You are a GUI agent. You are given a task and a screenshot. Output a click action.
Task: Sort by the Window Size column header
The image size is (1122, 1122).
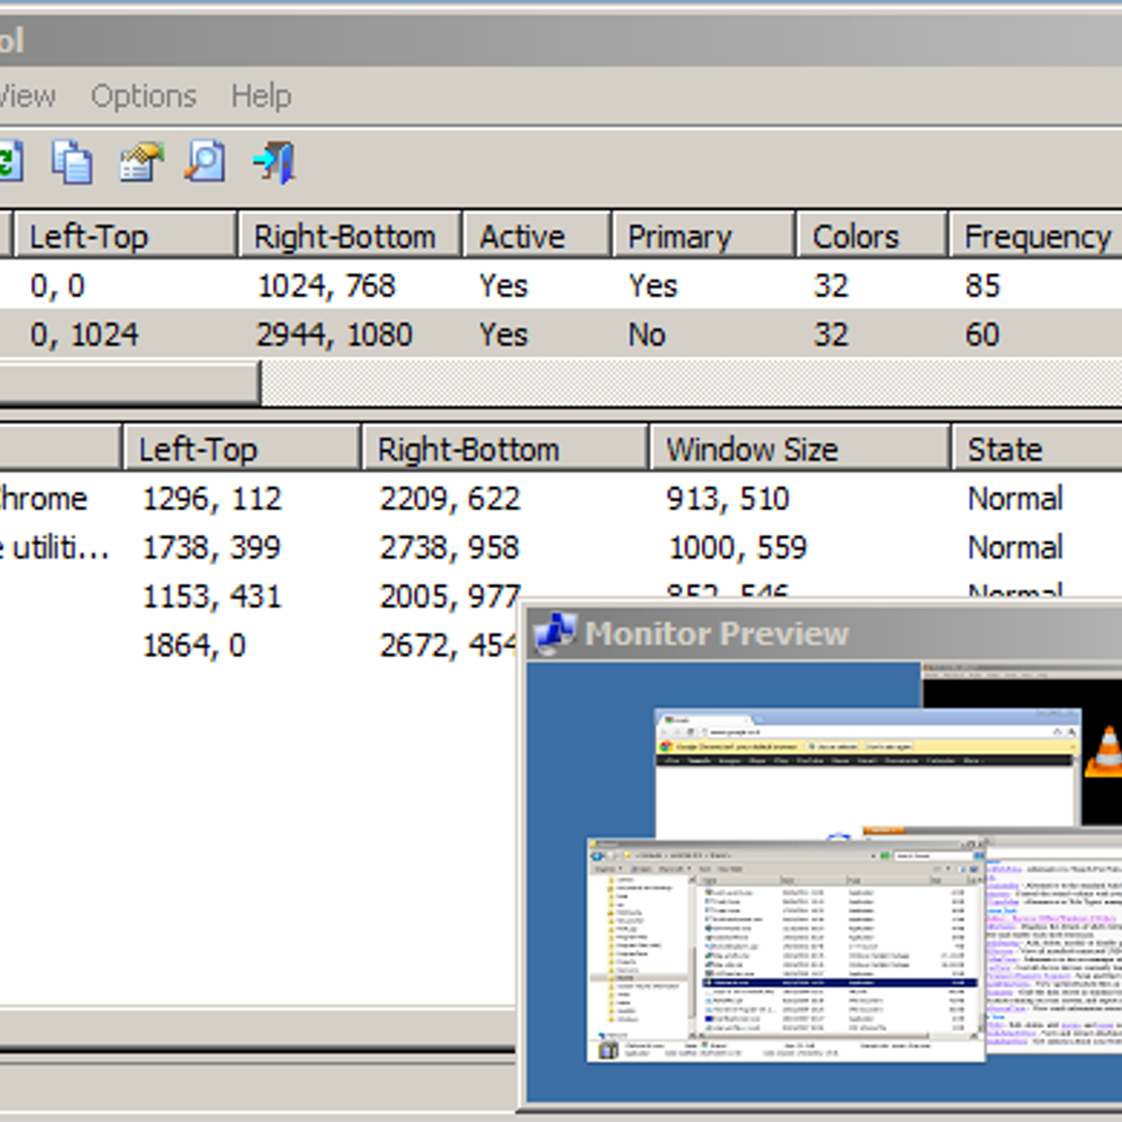pyautogui.click(x=800, y=448)
